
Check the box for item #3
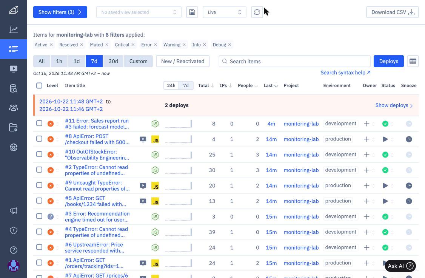point(39,216)
